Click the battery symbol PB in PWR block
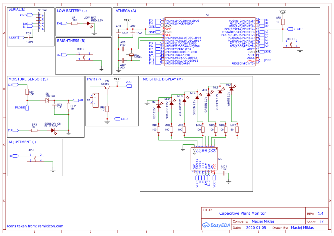The width and height of the screenshot is (334, 236). pyautogui.click(x=95, y=100)
